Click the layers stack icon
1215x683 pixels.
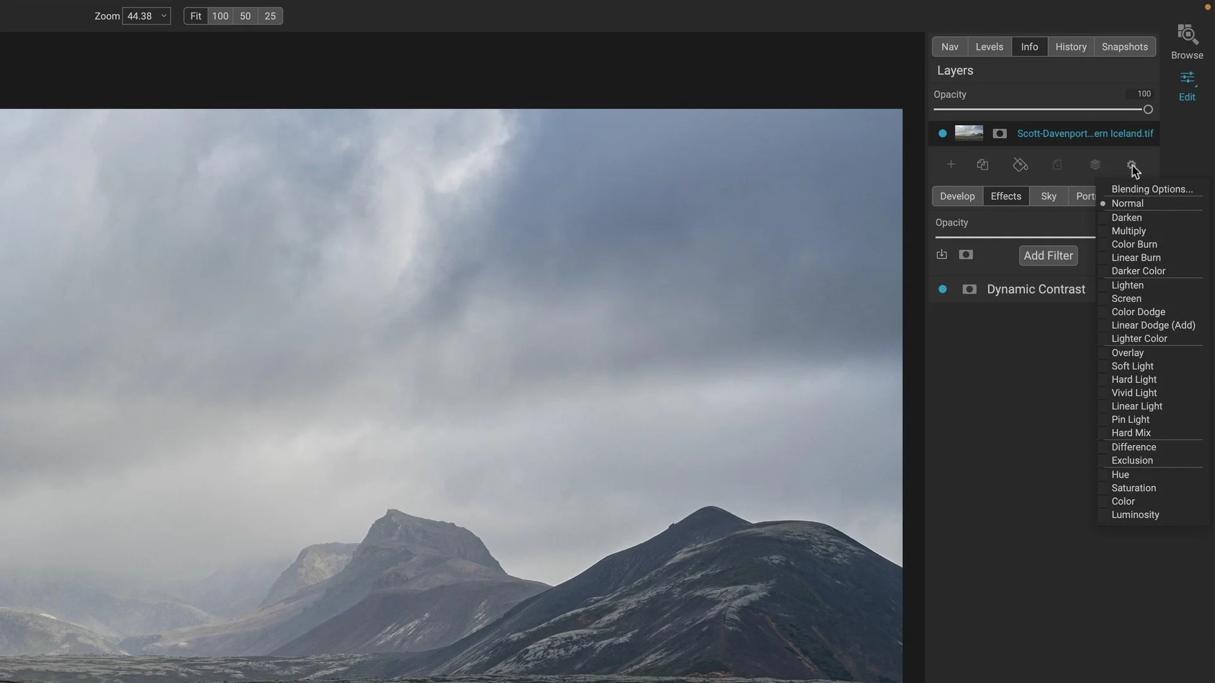(1095, 164)
